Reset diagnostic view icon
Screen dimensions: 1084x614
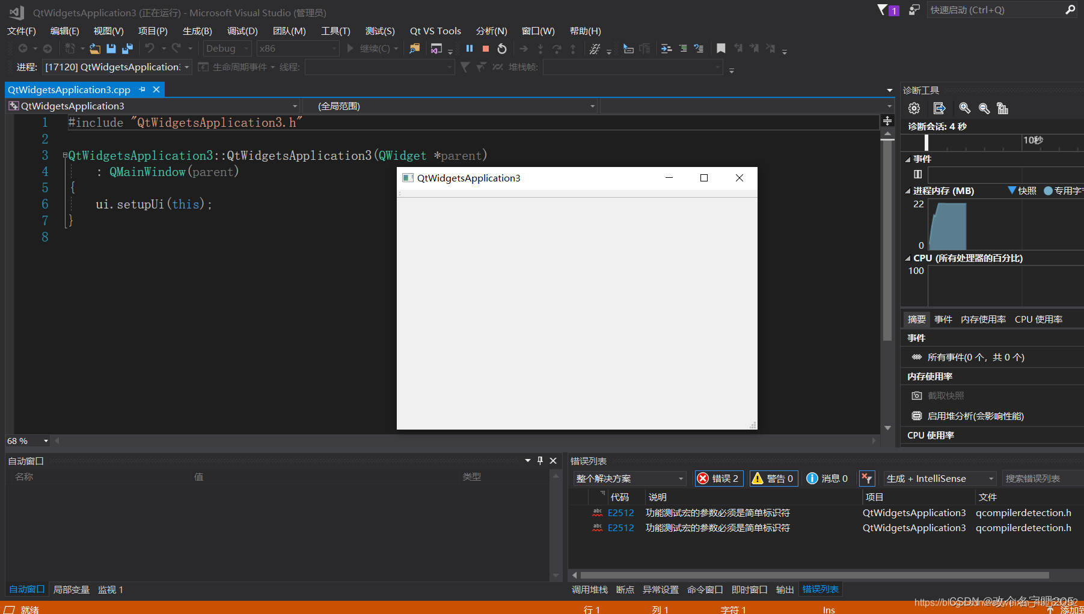(x=1002, y=108)
